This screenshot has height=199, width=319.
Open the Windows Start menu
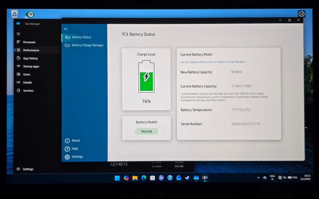point(117,178)
